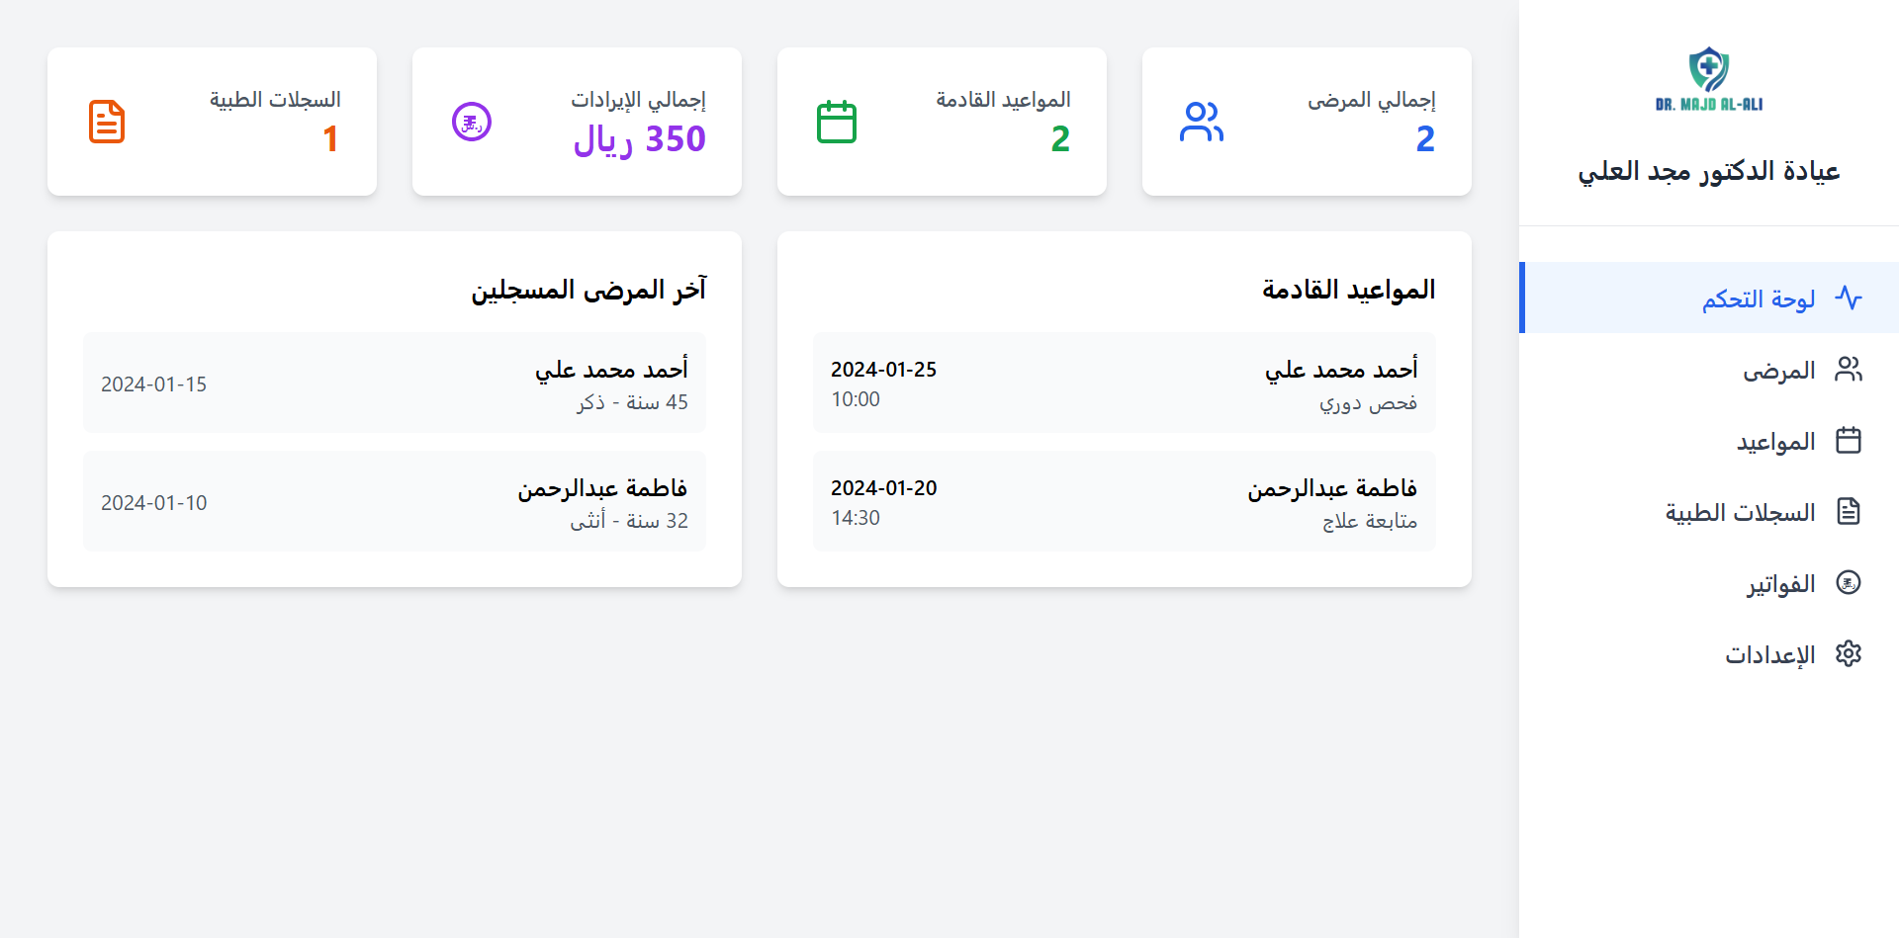This screenshot has height=938, width=1899.
Task: Select لوحة التحكم in the sidebar
Action: tap(1759, 298)
